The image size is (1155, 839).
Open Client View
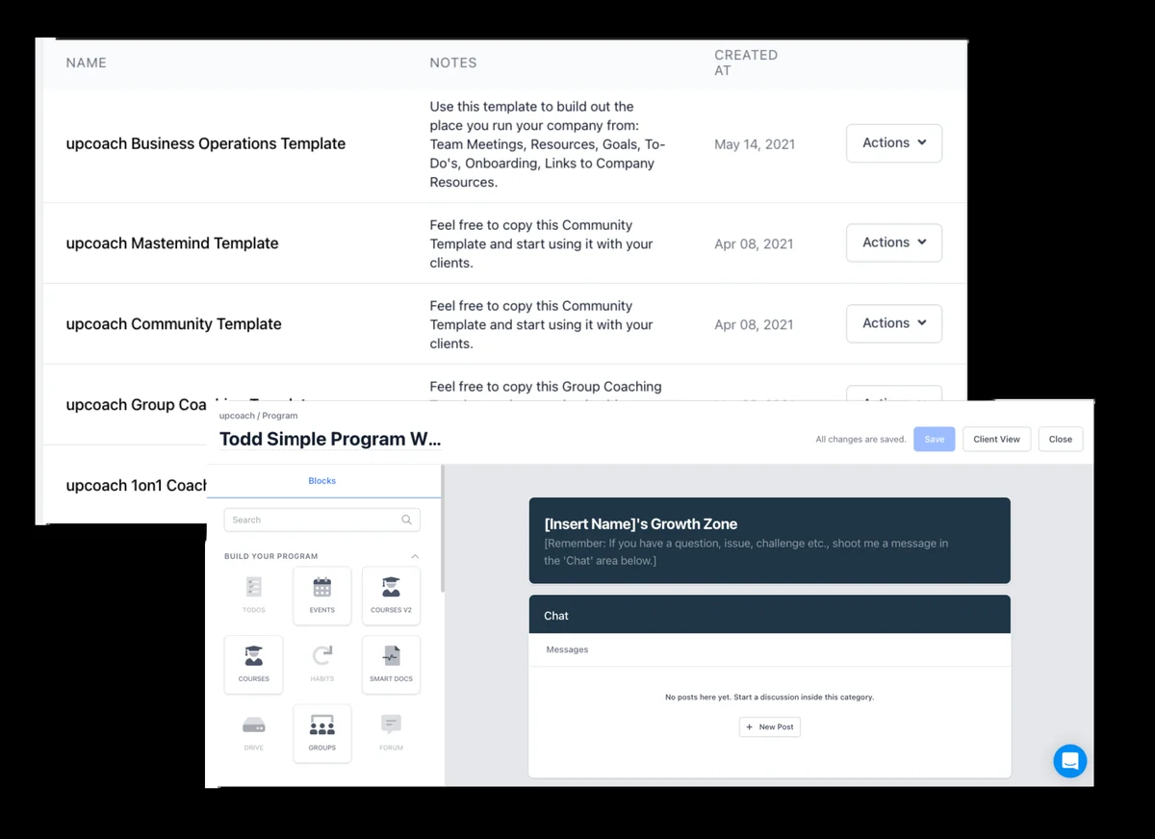[x=996, y=439]
